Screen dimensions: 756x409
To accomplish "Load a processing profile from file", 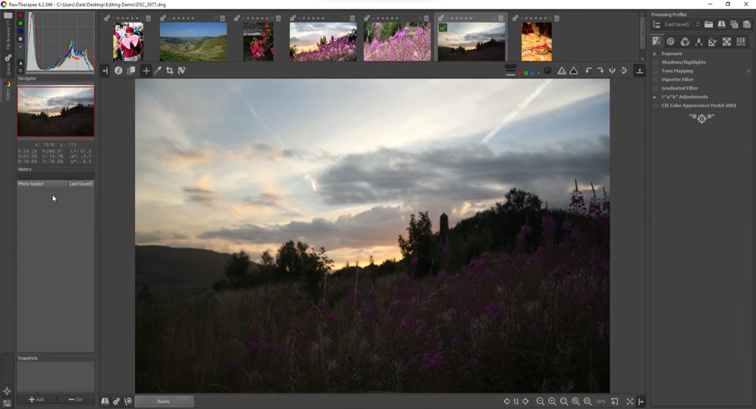I will 708,24.
